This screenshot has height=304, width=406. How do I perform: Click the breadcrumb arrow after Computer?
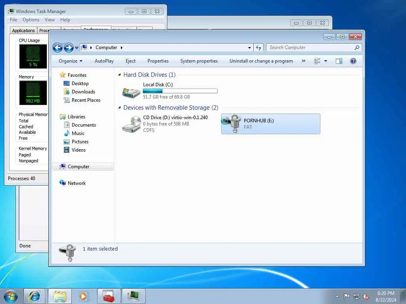tap(122, 47)
